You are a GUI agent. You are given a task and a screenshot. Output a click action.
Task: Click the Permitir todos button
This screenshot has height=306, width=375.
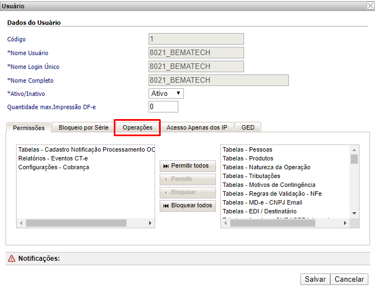[x=188, y=166]
